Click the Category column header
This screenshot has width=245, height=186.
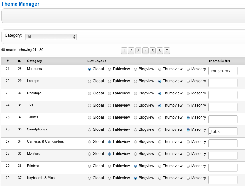click(35, 61)
